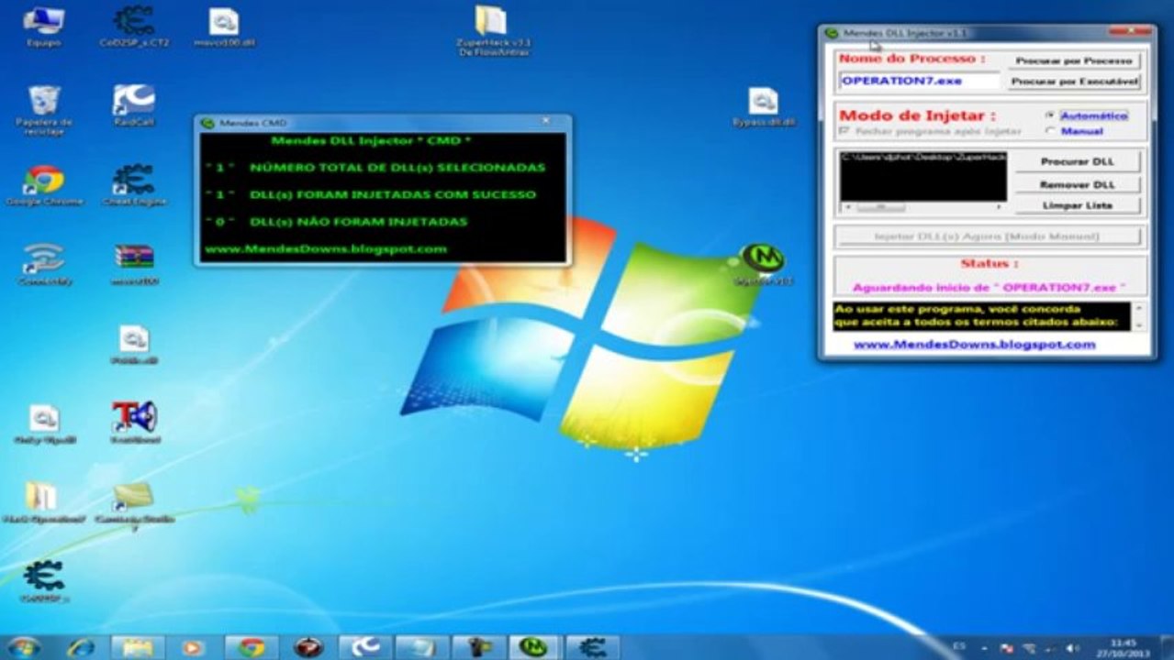Viewport: 1174px width, 660px height.
Task: Click the DLL list horizontal scrollbar
Action: (x=922, y=208)
